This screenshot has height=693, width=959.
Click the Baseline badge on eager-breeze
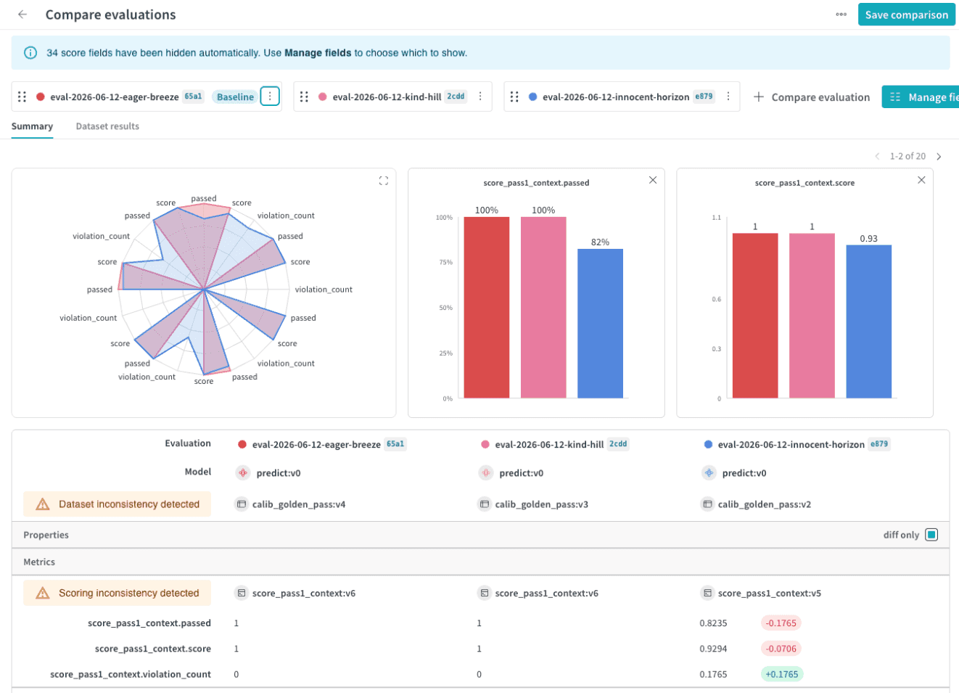click(x=235, y=97)
